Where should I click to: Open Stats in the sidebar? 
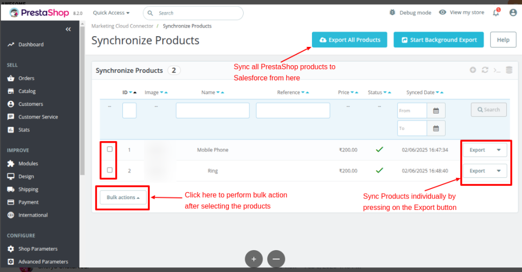[x=24, y=130]
